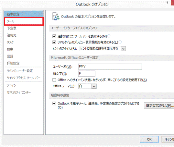Go to the 連絡先 options
The width and height of the screenshot is (174, 147).
coord(24,35)
